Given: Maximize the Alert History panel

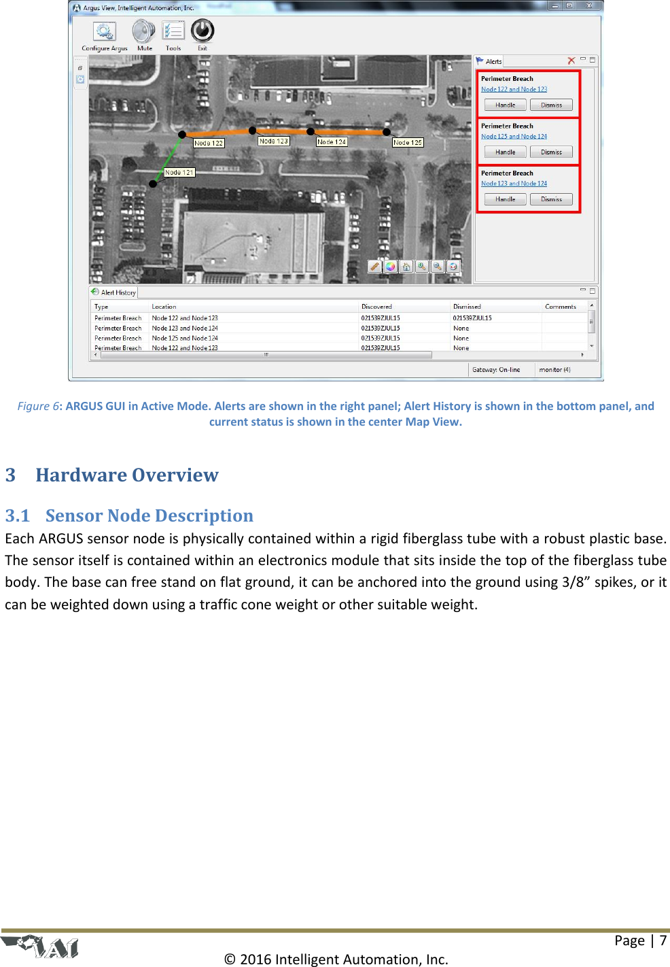Looking at the screenshot, I should click(593, 290).
